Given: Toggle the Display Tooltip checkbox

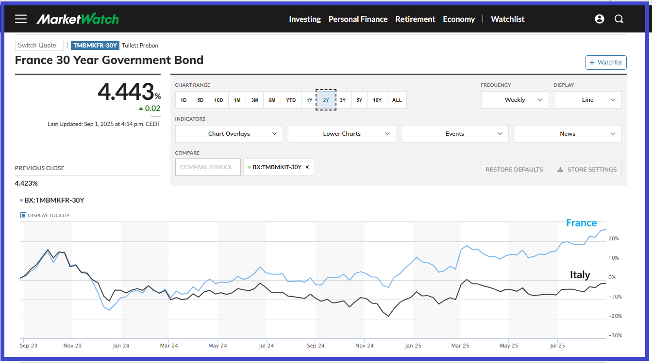Looking at the screenshot, I should [23, 215].
